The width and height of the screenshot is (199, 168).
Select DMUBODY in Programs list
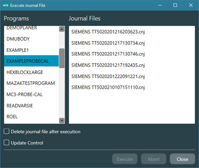click(18, 39)
